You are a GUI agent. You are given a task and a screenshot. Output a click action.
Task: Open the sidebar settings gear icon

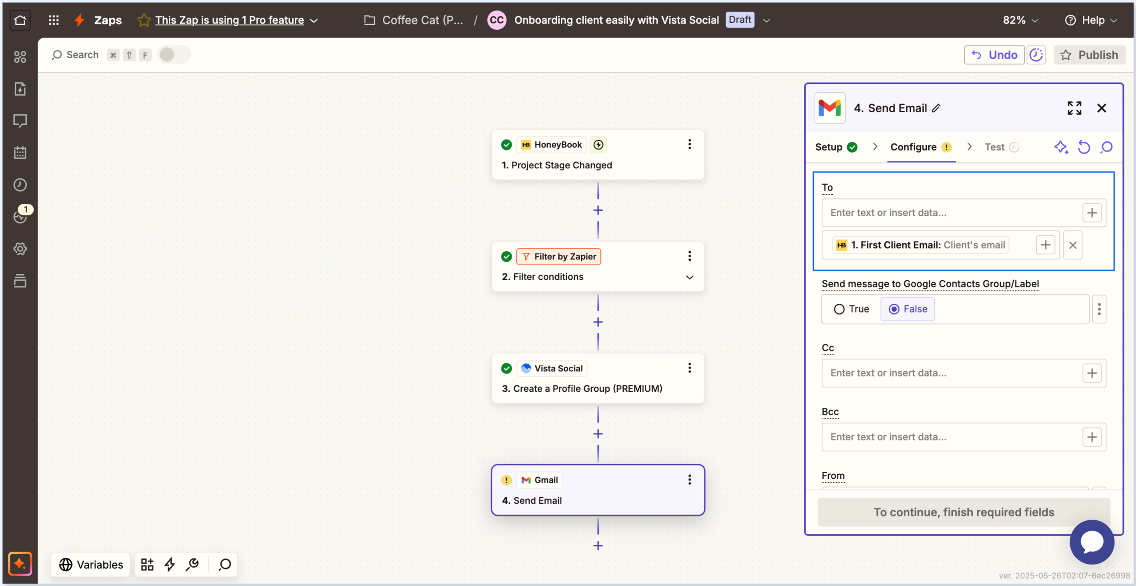pyautogui.click(x=20, y=249)
